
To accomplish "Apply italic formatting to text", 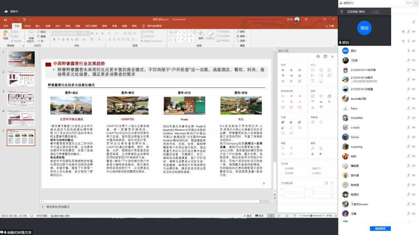I will (59, 39).
